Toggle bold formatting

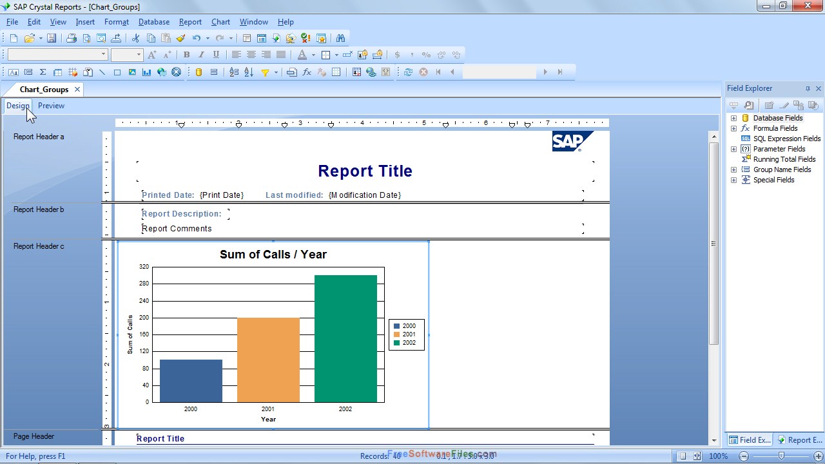(186, 55)
